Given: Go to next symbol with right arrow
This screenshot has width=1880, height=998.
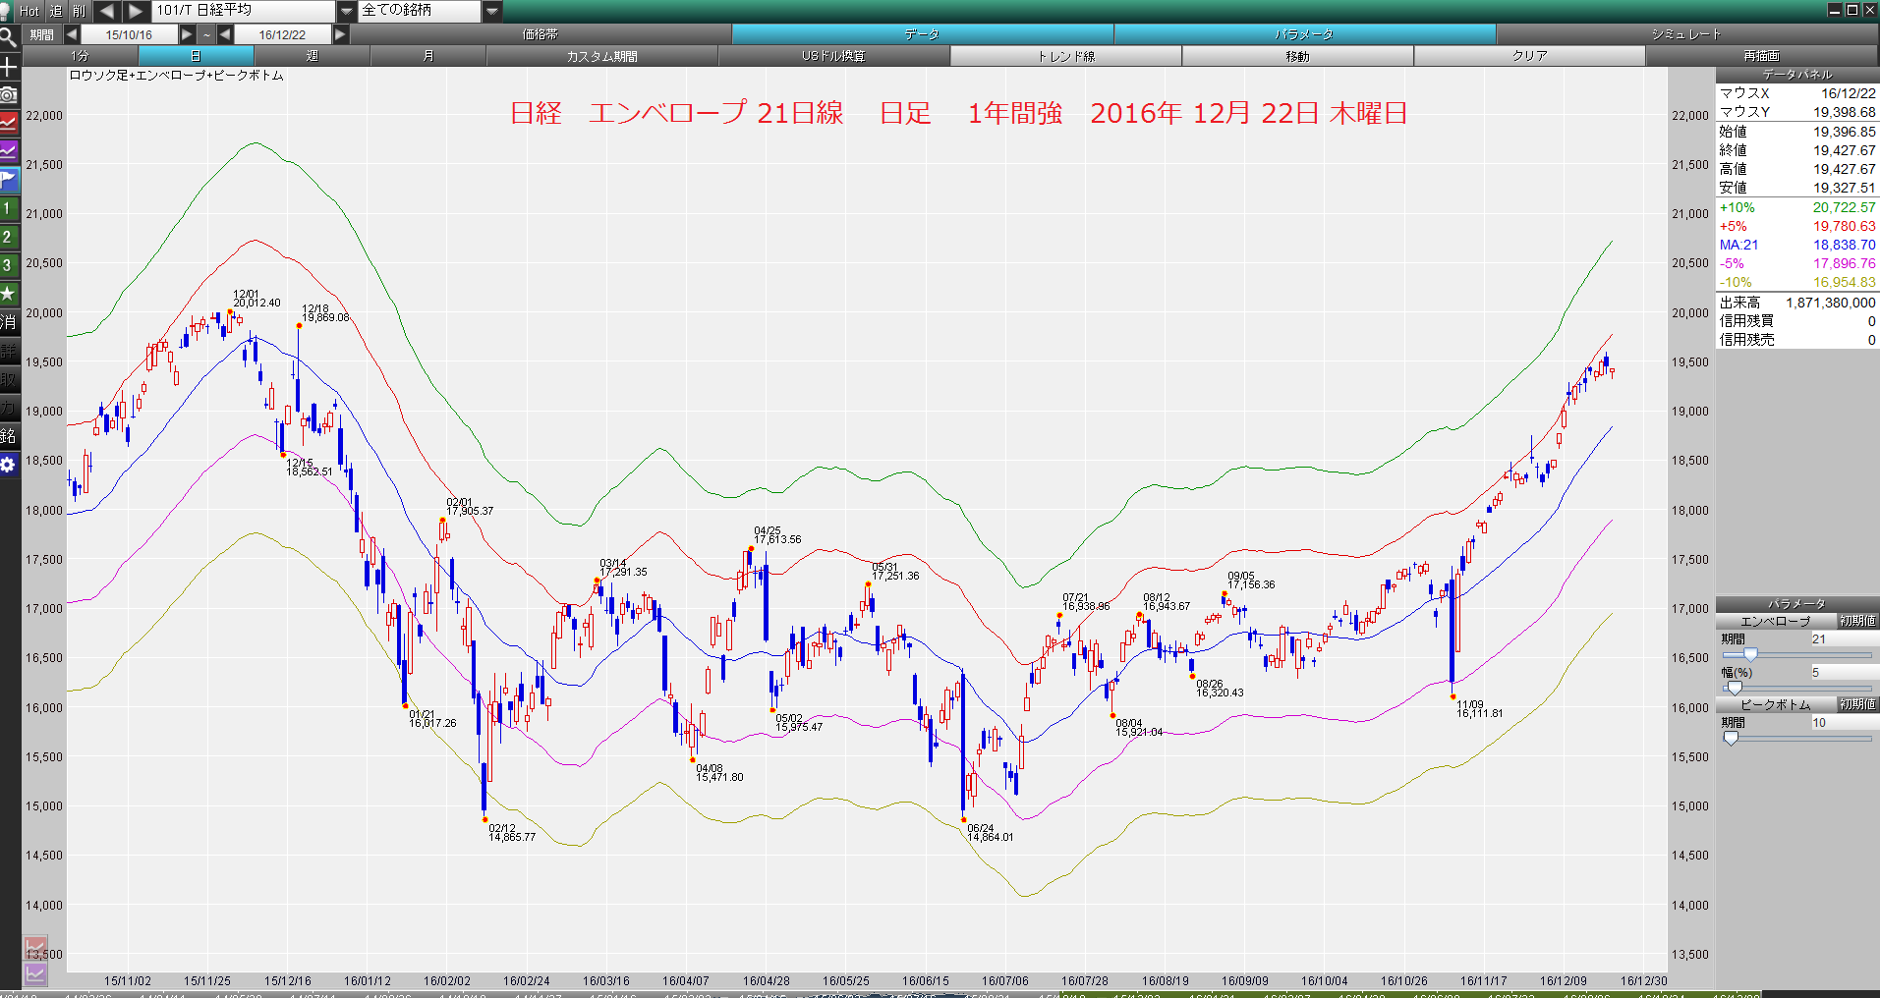Looking at the screenshot, I should [x=137, y=11].
